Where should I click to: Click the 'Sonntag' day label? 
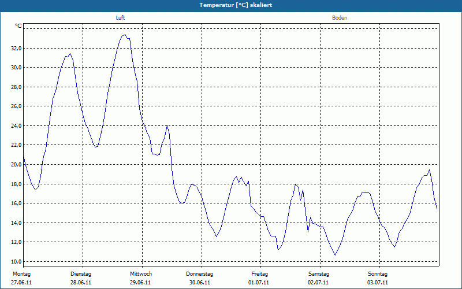(378, 274)
